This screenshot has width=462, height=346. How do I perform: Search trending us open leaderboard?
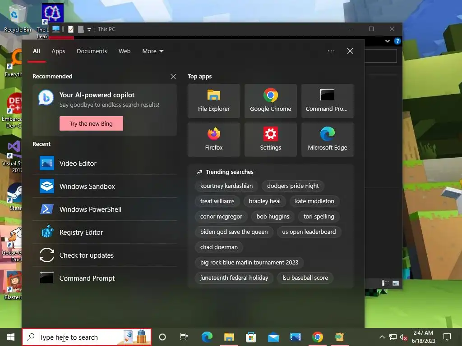(309, 232)
